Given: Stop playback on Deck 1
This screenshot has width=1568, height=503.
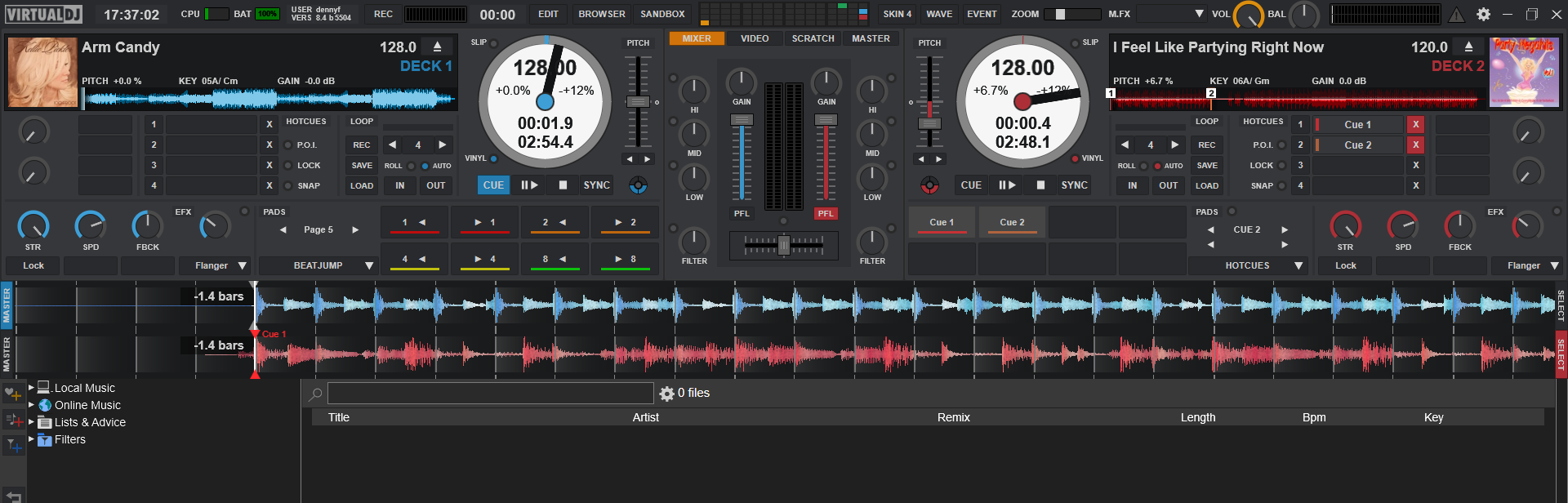Looking at the screenshot, I should [x=563, y=185].
